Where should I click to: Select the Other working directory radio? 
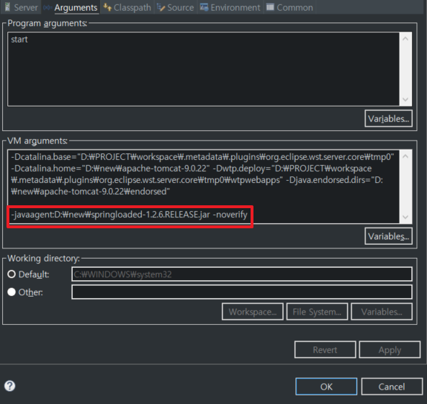pyautogui.click(x=12, y=292)
